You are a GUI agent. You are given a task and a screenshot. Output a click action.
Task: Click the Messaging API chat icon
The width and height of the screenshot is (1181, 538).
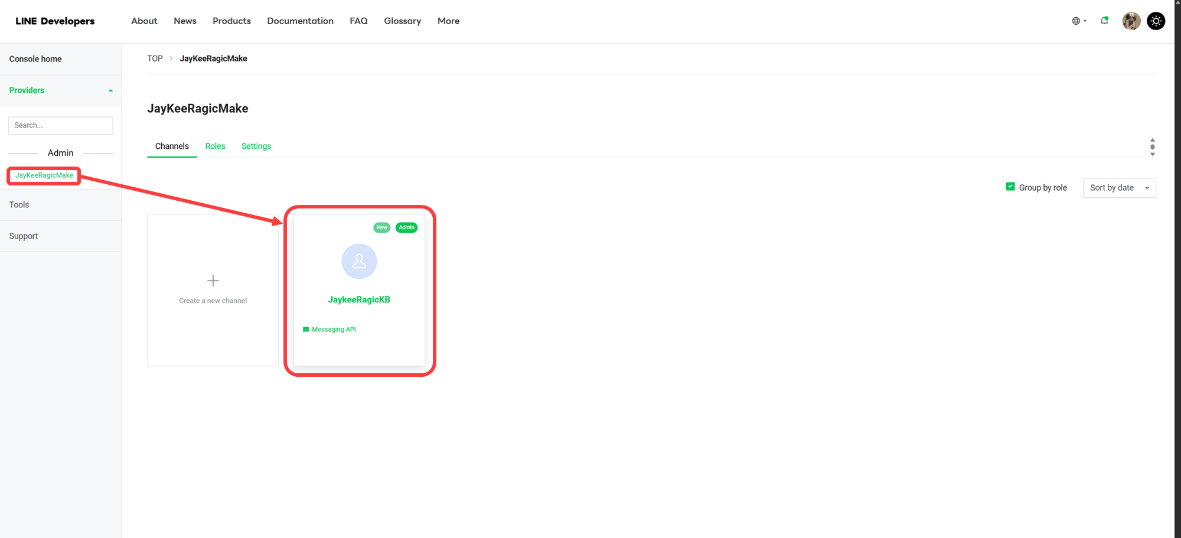click(306, 330)
